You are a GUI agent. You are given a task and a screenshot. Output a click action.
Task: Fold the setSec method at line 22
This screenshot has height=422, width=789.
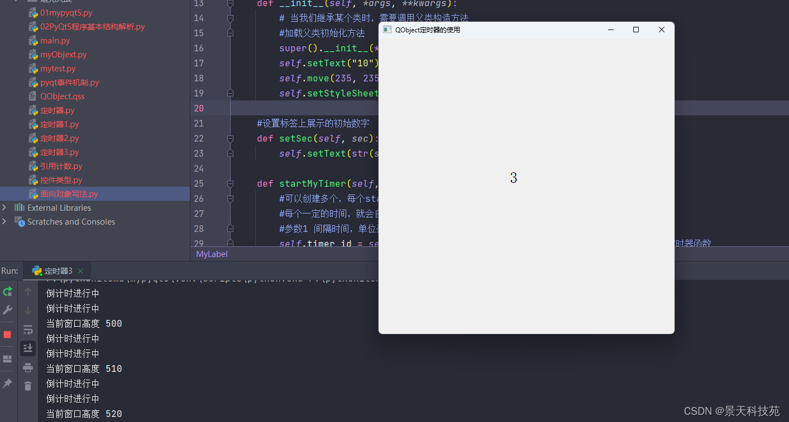coord(230,138)
